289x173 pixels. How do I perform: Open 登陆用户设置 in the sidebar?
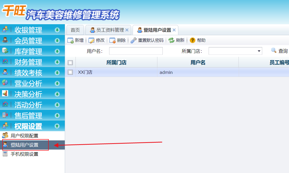tap(32, 145)
